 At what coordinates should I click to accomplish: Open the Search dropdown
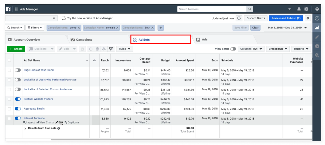(x=15, y=28)
